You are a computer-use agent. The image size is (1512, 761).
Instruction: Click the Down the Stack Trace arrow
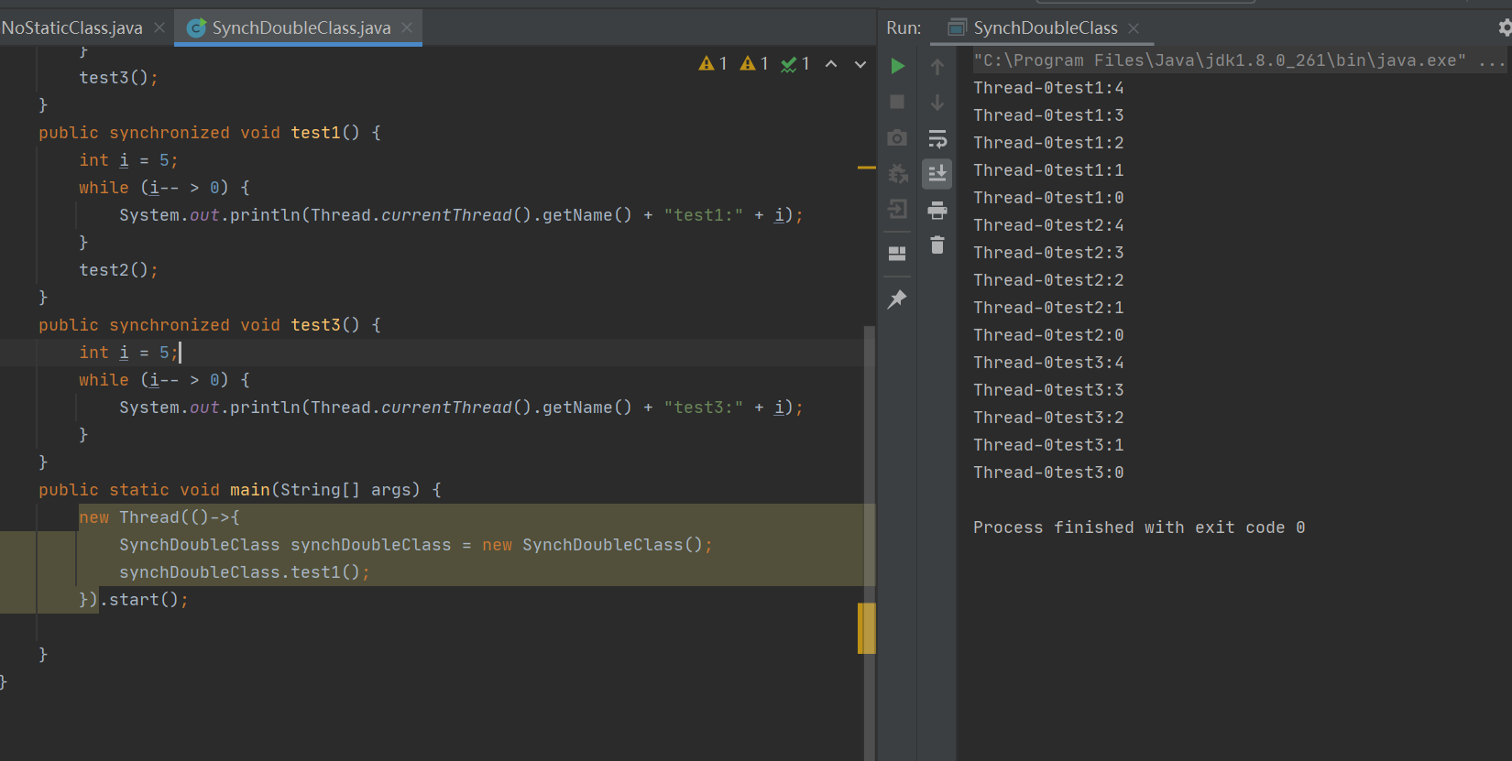[937, 102]
